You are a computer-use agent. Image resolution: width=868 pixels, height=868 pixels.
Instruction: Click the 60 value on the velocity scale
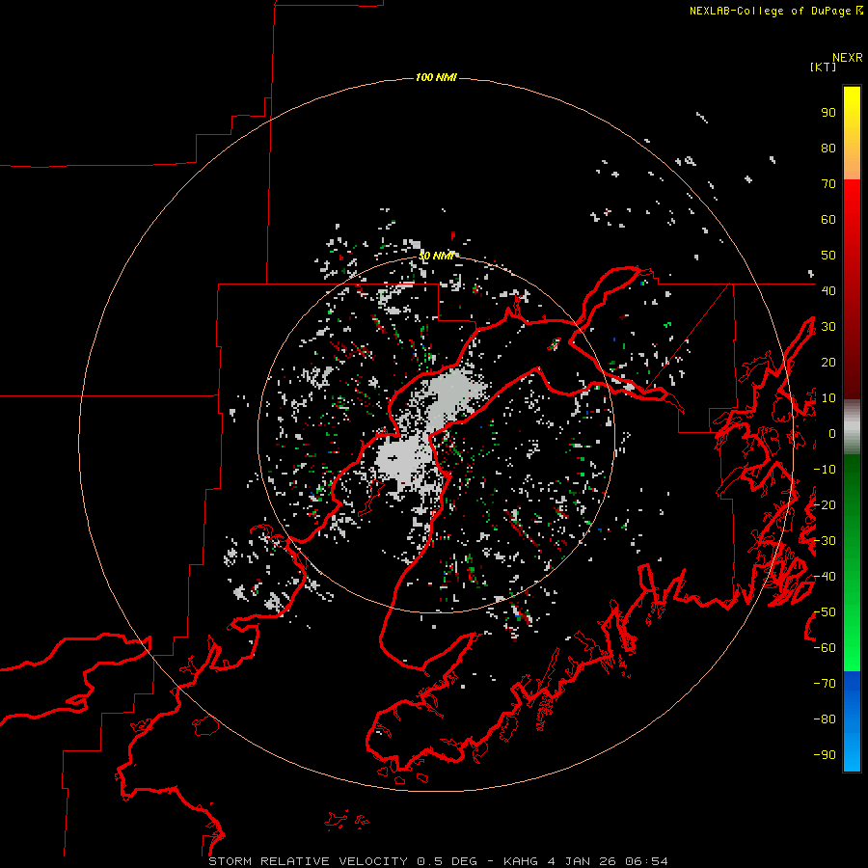pos(828,220)
